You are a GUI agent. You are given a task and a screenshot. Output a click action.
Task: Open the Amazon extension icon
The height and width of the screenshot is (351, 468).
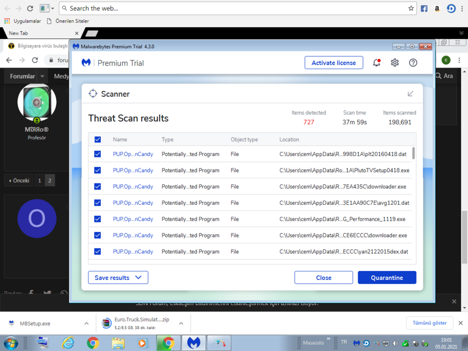[x=437, y=8]
